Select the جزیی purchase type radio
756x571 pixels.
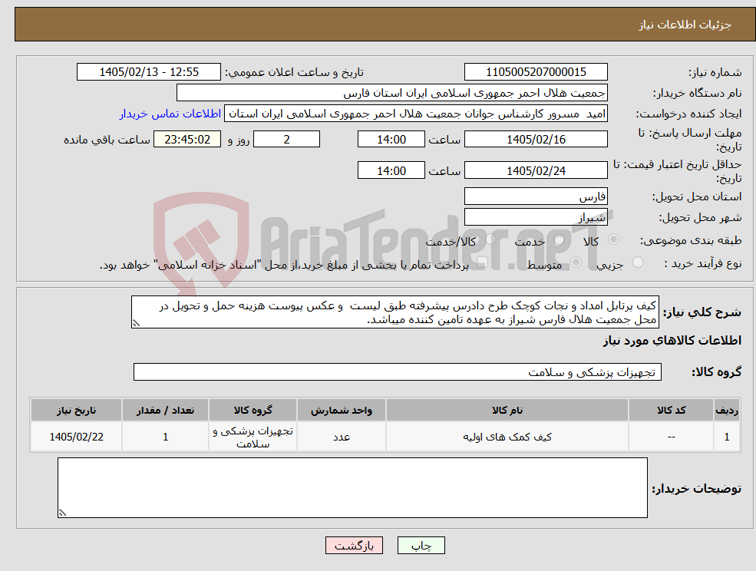click(637, 262)
